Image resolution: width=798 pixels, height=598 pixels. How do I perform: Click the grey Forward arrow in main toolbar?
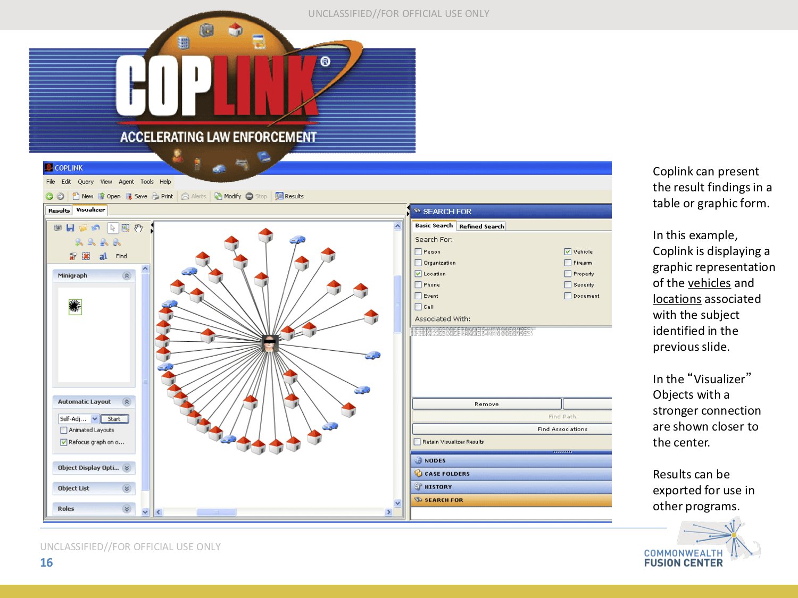point(60,196)
